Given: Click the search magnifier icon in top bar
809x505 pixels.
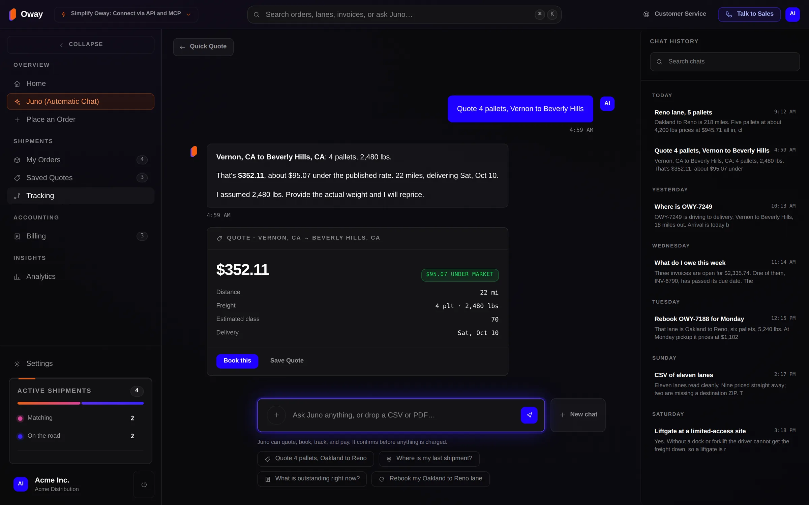Looking at the screenshot, I should pyautogui.click(x=257, y=14).
